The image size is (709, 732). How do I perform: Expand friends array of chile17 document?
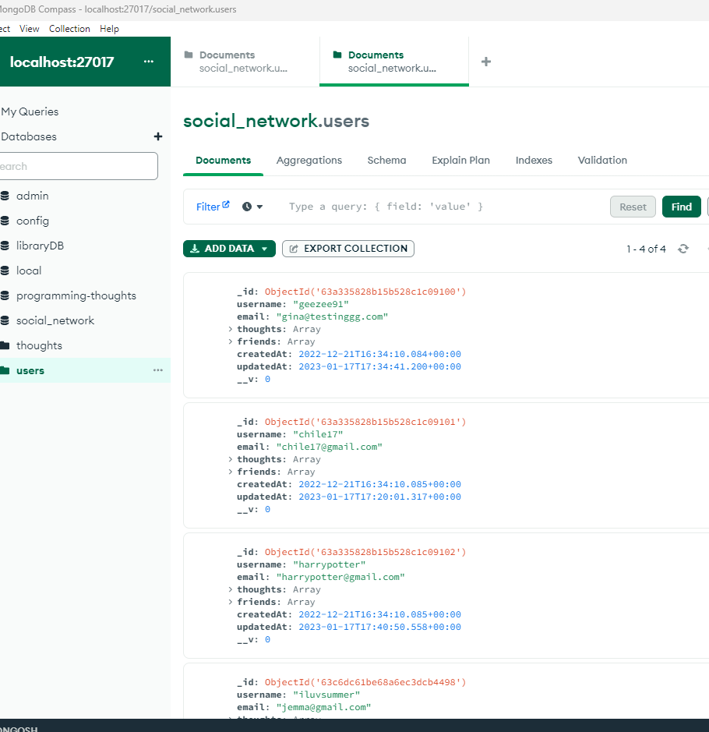click(231, 472)
